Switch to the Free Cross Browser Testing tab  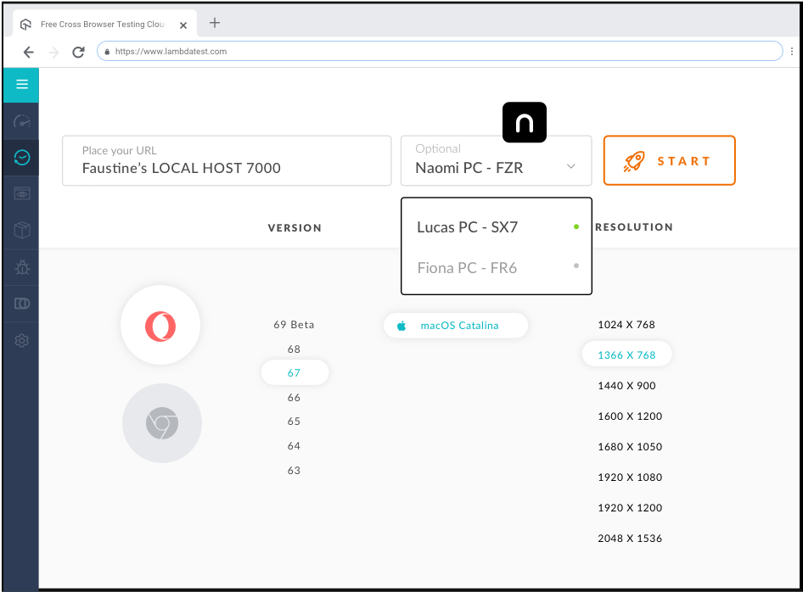tap(102, 24)
